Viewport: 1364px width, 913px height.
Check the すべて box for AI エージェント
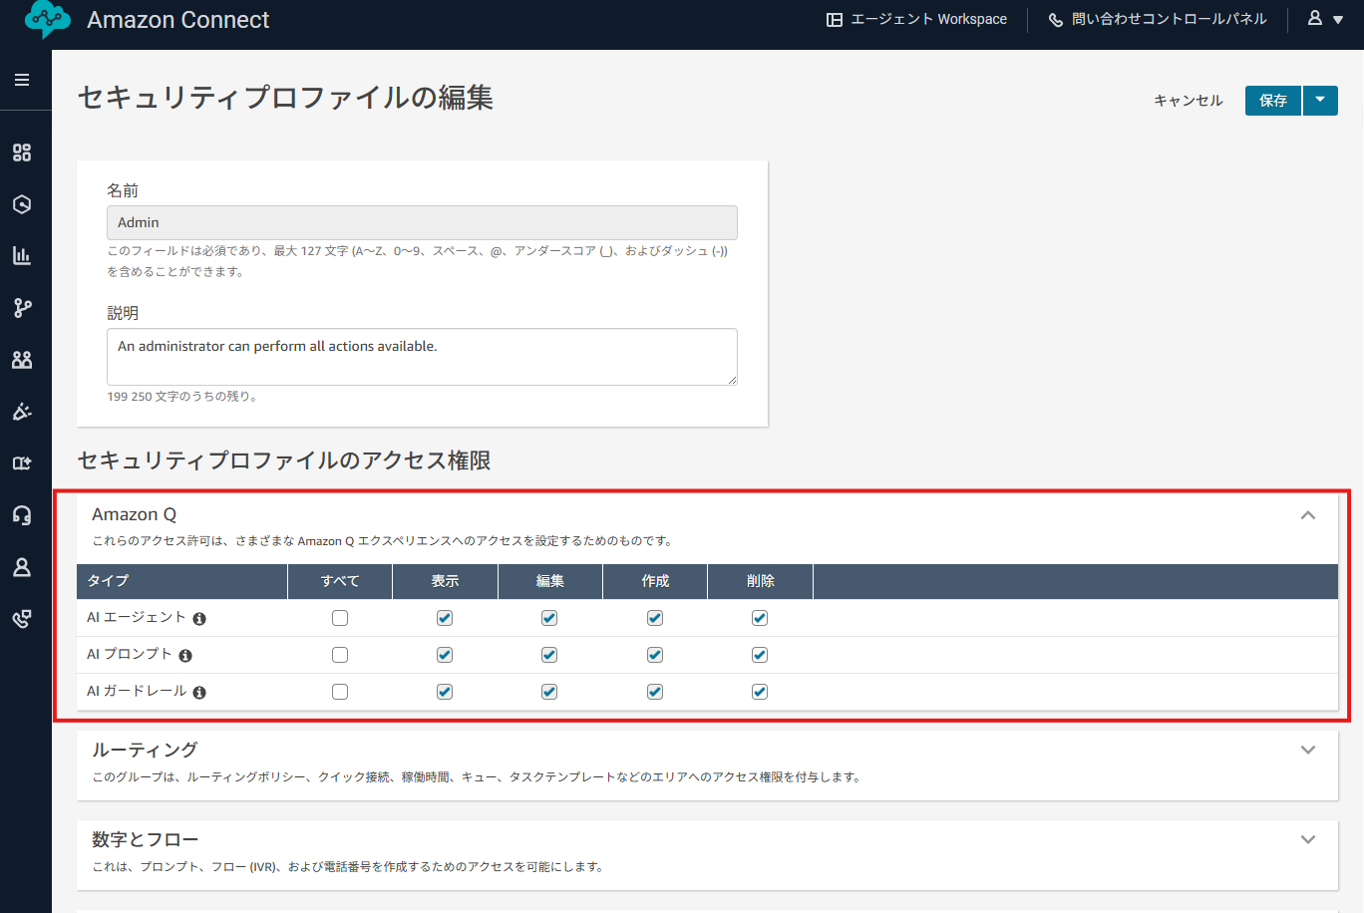pyautogui.click(x=340, y=618)
